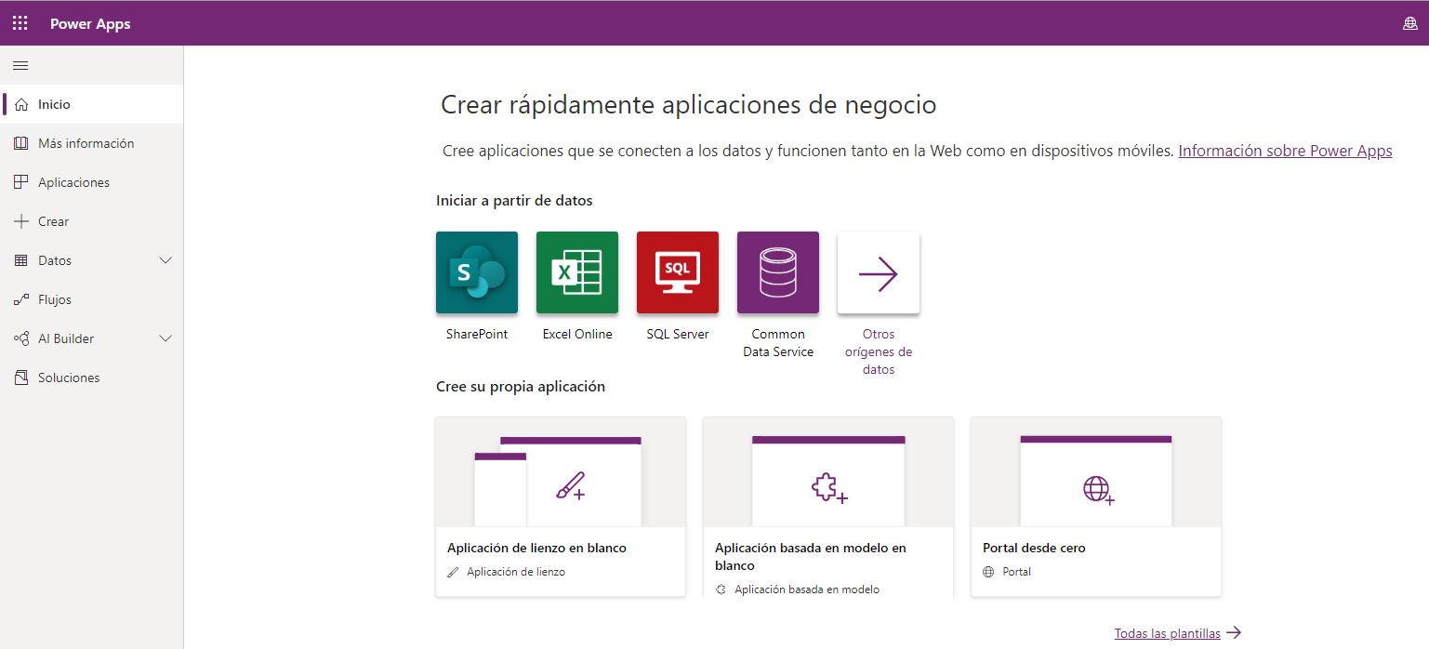Screen dimensions: 1429x649
Task: Click the Inicio home icon
Action: (x=22, y=104)
